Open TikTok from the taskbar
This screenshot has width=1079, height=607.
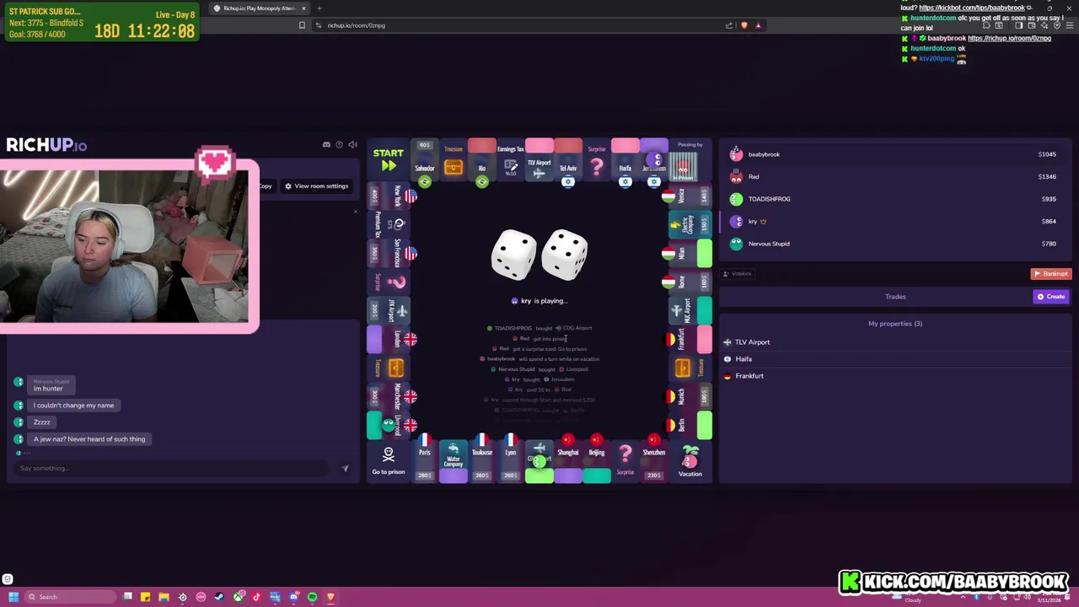click(x=256, y=597)
